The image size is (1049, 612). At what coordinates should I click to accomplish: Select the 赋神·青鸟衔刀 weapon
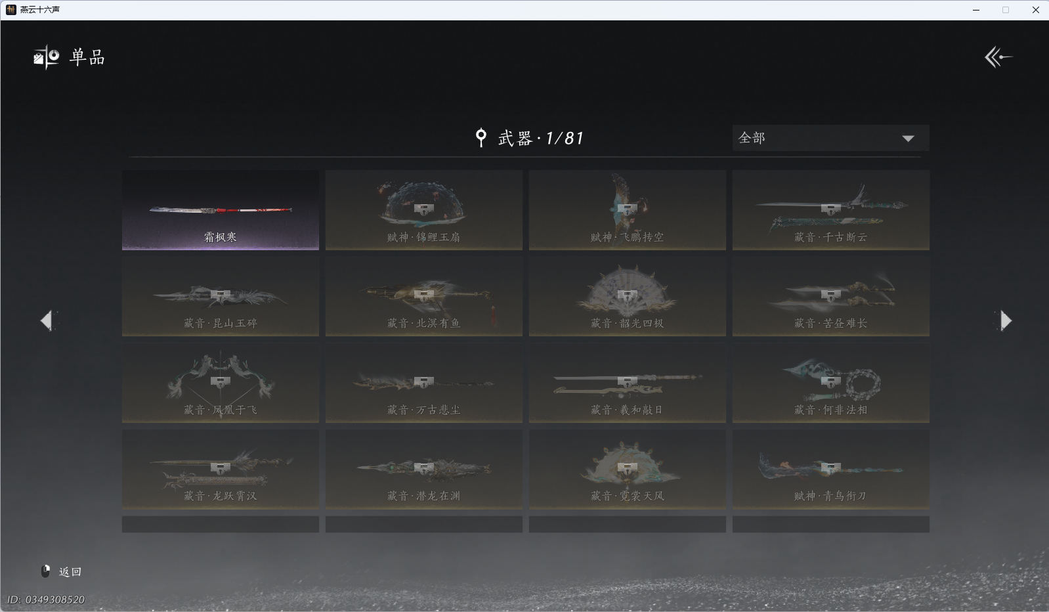click(830, 469)
